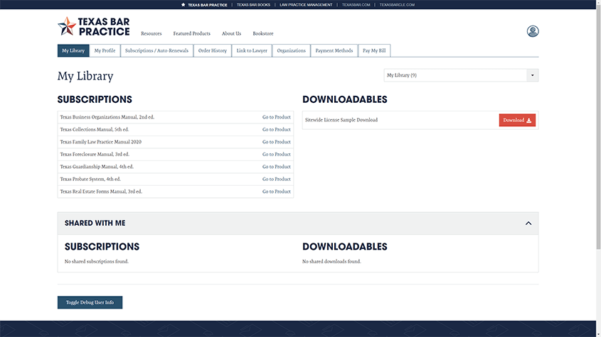
Task: Click Texas Collections Manual, 5th ed. text
Action: [x=95, y=130]
